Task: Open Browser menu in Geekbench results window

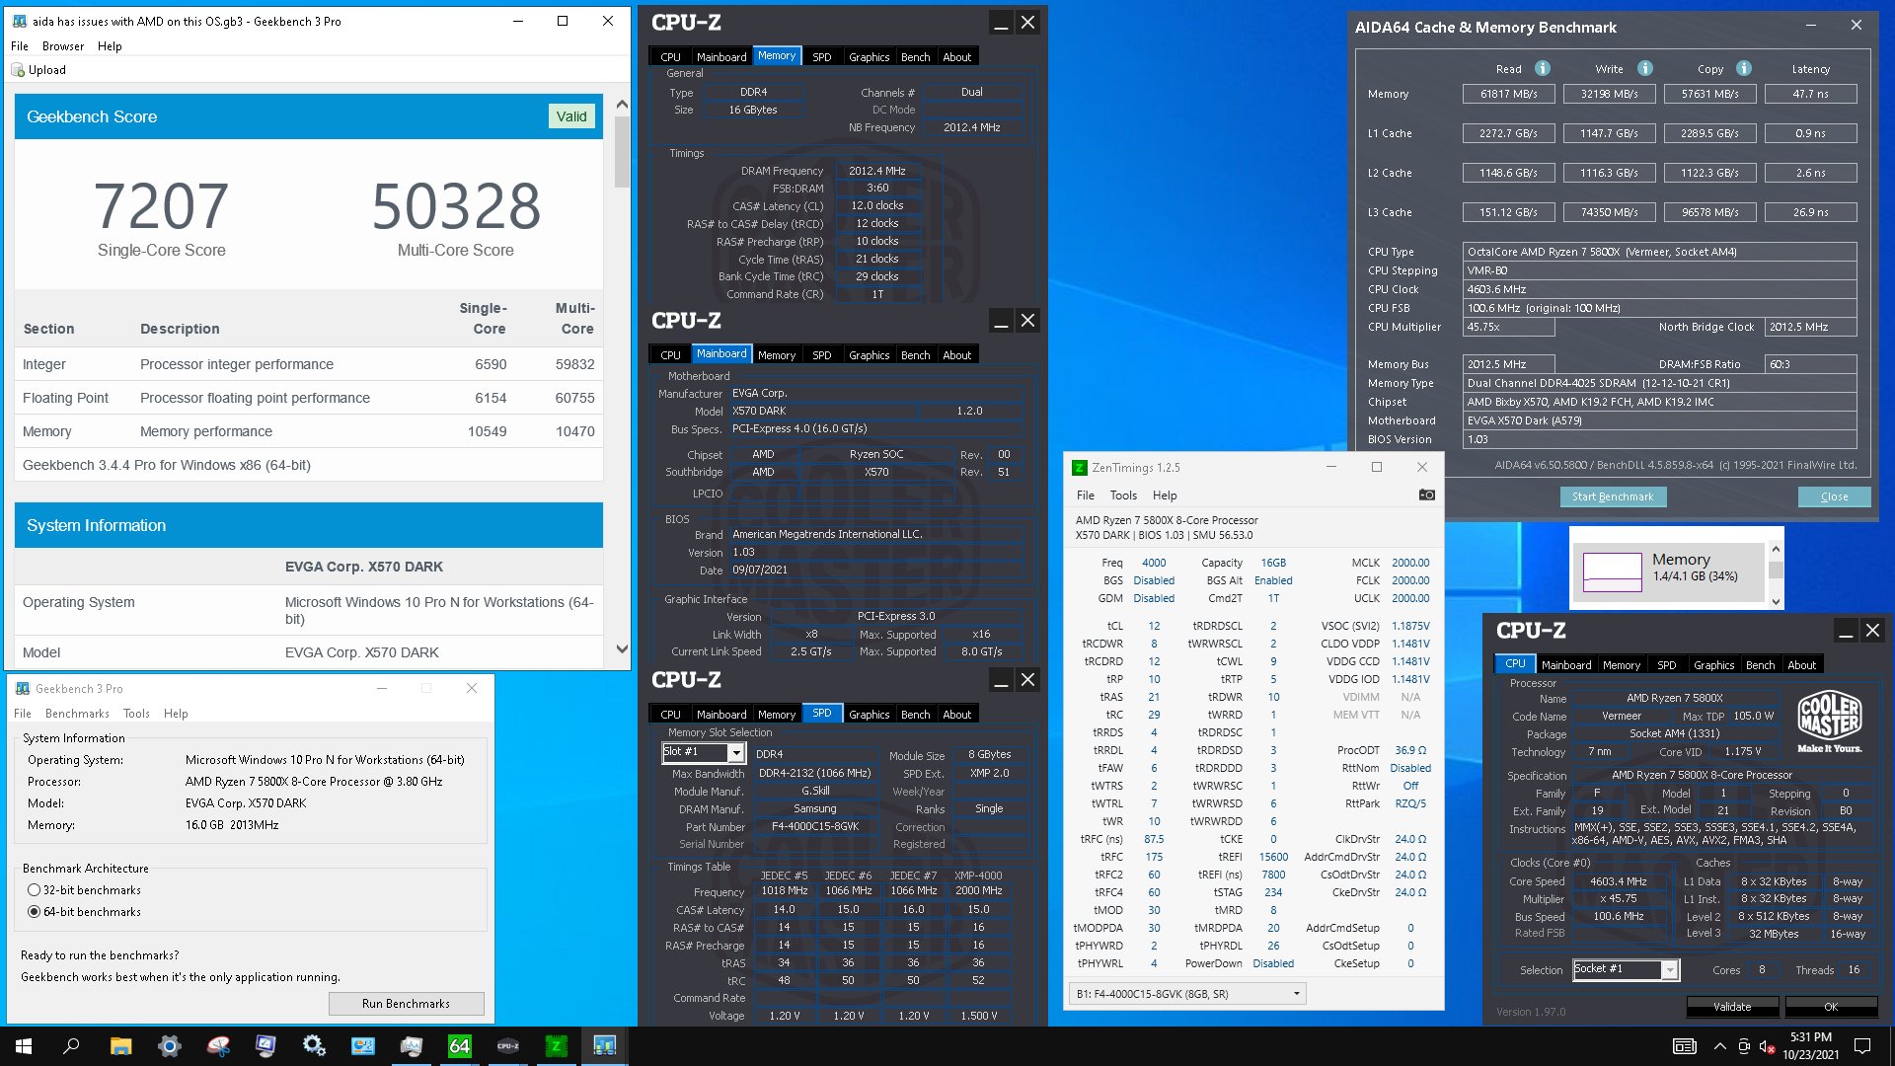Action: pyautogui.click(x=63, y=46)
